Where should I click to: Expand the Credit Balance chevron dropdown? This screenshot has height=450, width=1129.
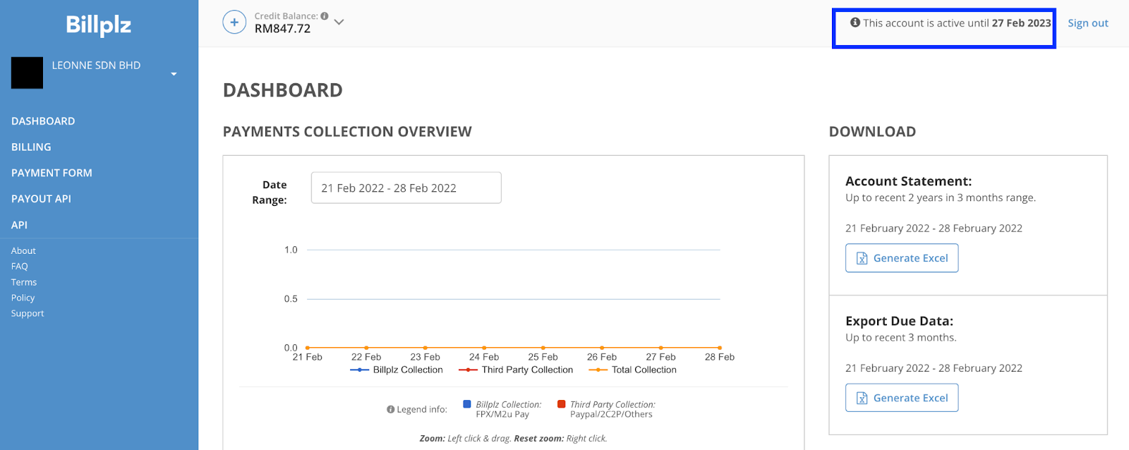[339, 22]
